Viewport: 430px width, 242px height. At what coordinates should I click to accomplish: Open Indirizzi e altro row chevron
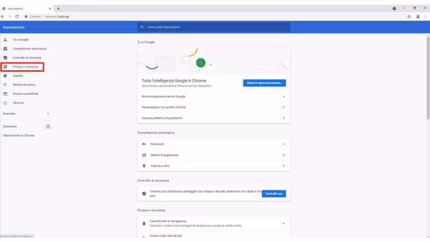pyautogui.click(x=284, y=166)
